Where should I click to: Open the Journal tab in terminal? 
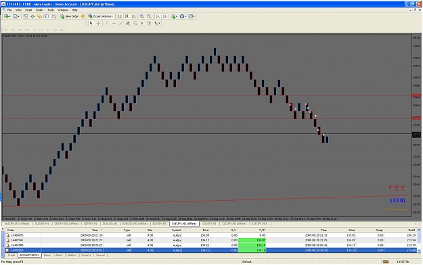[100, 255]
